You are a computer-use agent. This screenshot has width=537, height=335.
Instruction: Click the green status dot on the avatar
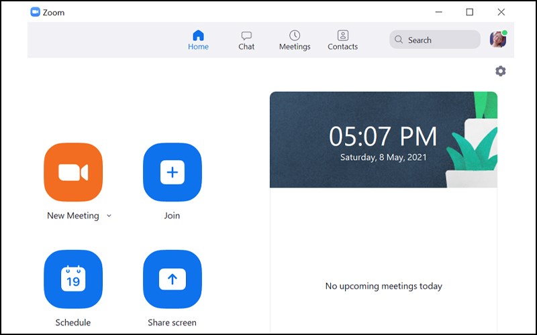coord(504,33)
